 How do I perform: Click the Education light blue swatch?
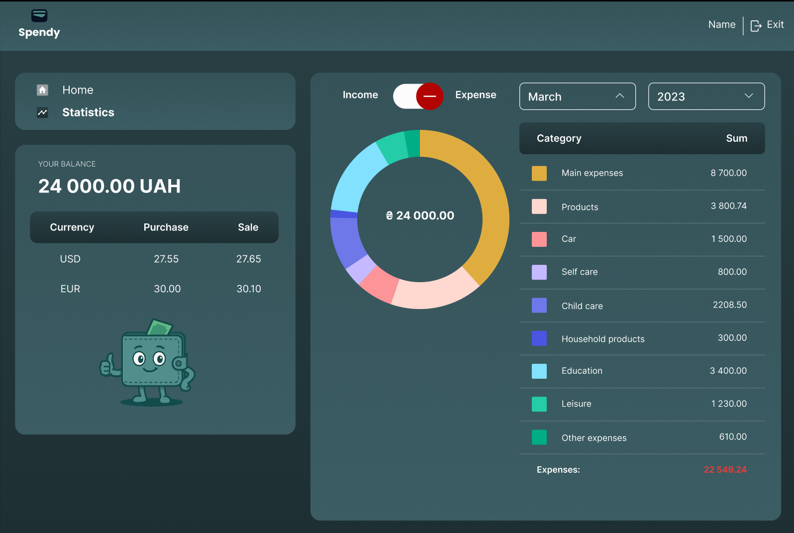[539, 371]
